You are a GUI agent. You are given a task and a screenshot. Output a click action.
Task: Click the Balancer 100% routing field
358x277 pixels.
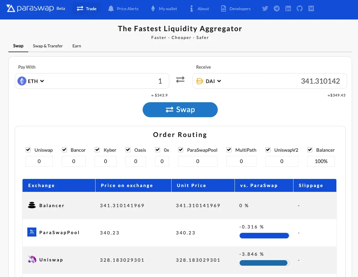[x=321, y=161]
